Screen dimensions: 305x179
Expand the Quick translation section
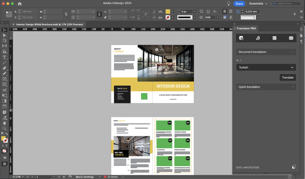pos(266,87)
